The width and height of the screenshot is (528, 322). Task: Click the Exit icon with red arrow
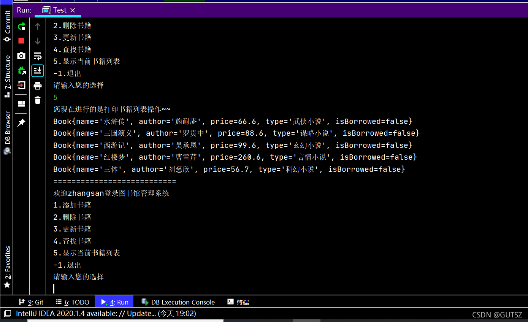(21, 85)
